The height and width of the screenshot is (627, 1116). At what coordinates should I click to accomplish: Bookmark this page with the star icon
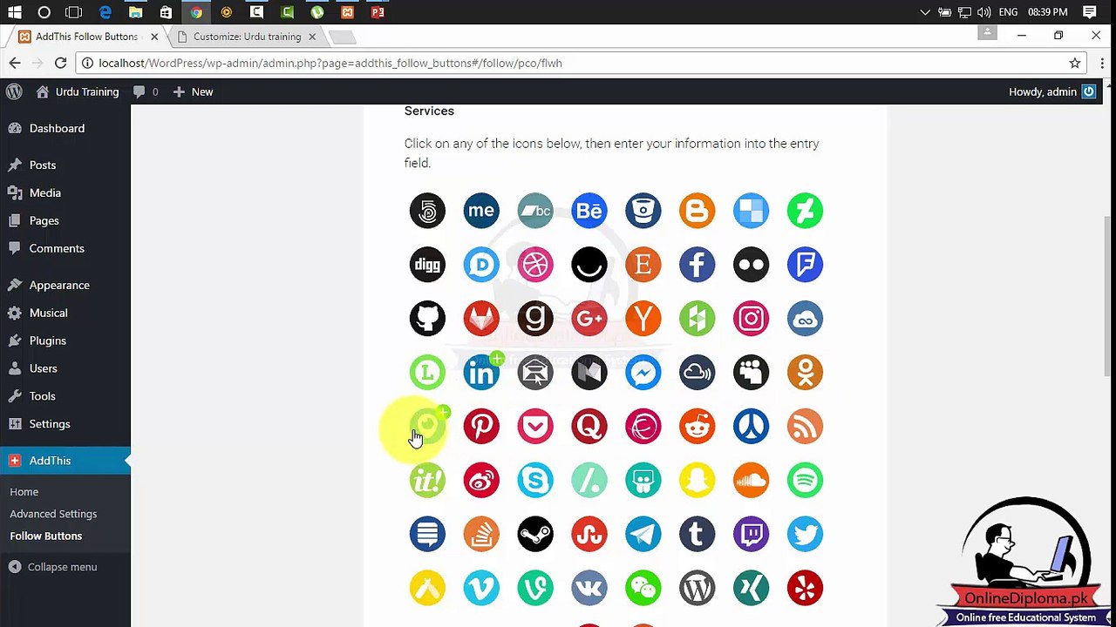1075,63
